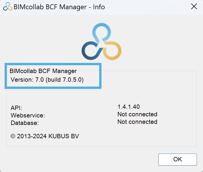
Task: Click the build number 7.0.5.0
Action: pos(72,80)
